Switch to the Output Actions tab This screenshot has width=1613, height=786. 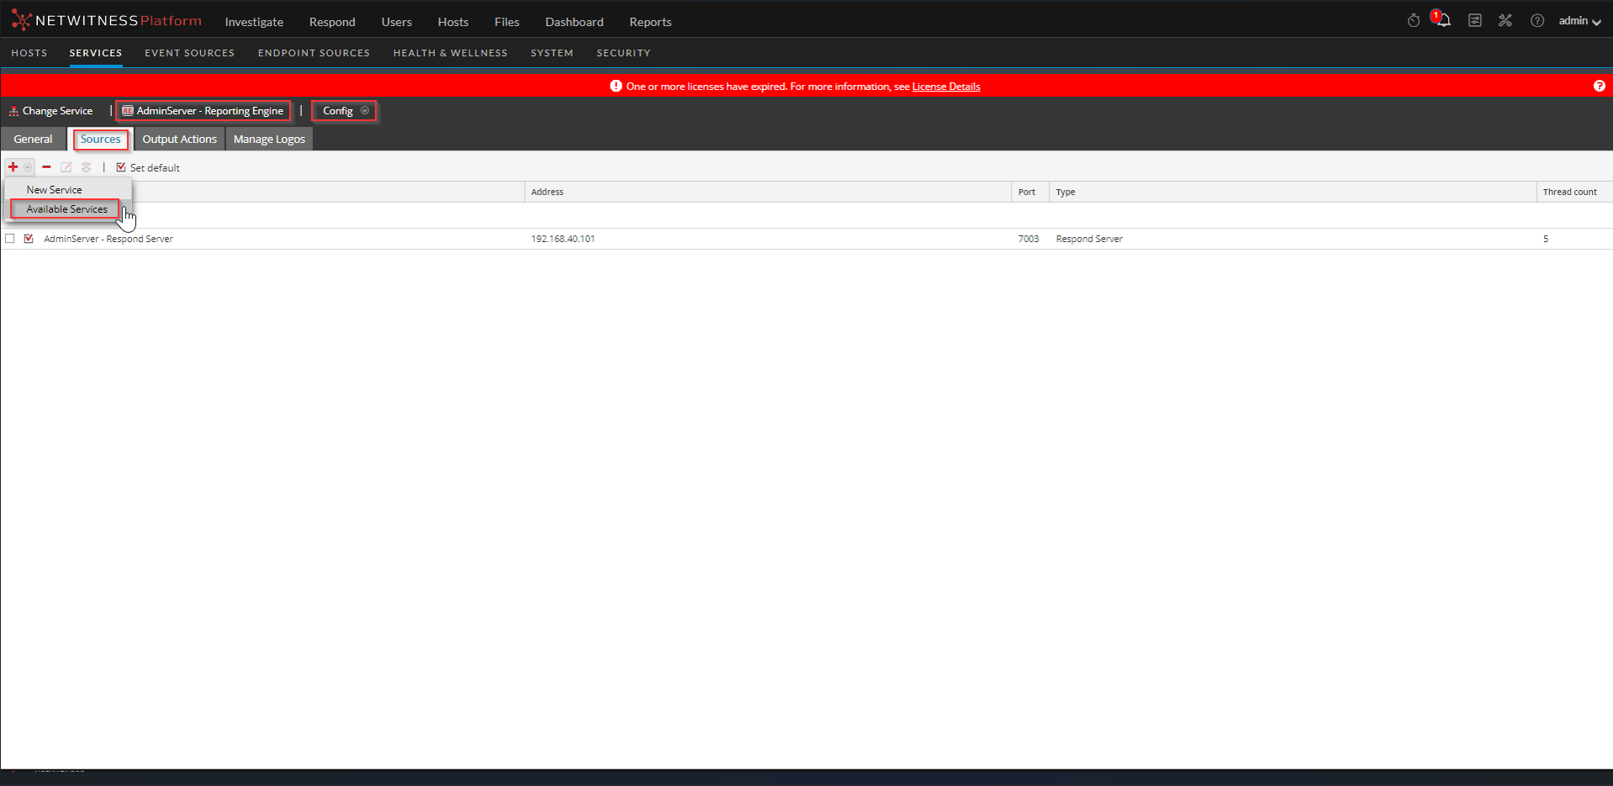(x=179, y=140)
